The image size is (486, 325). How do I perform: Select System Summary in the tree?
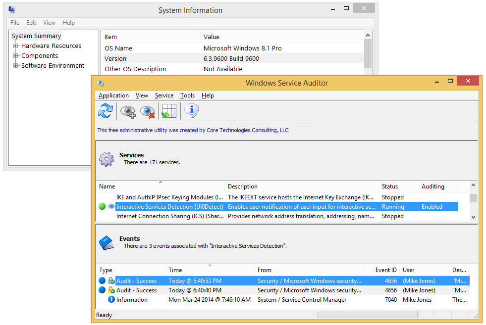[x=36, y=36]
